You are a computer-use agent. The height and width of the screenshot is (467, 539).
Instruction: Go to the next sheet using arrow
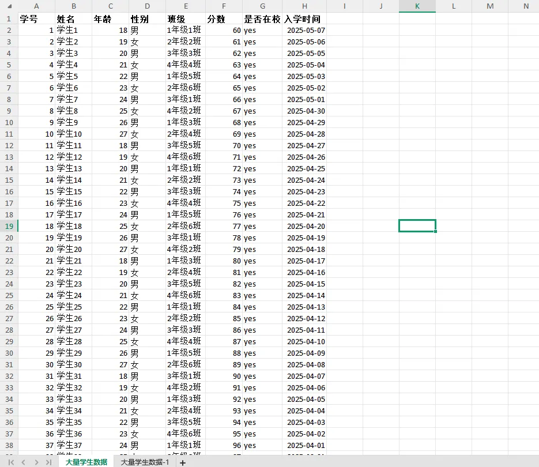click(x=36, y=462)
